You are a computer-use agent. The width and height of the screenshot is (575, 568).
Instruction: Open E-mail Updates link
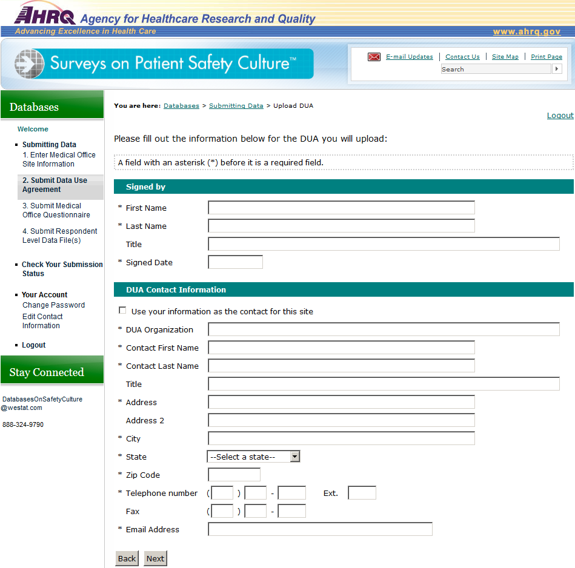(x=409, y=57)
